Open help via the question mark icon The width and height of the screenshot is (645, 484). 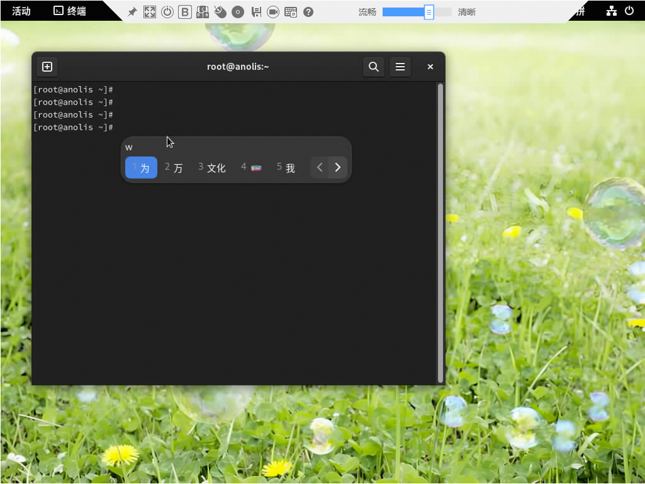308,12
